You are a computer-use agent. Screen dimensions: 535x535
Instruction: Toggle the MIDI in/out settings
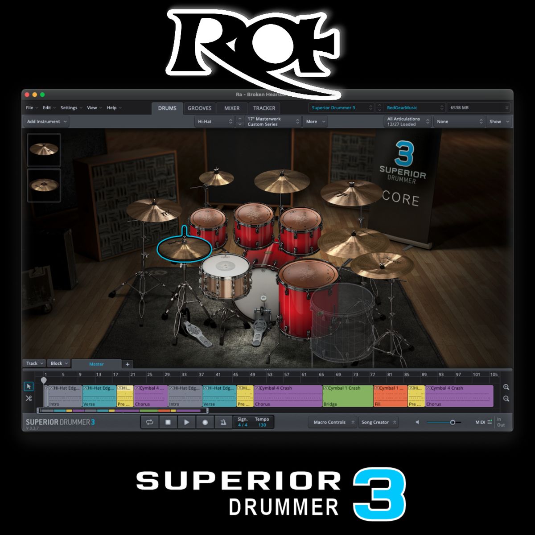483,422
